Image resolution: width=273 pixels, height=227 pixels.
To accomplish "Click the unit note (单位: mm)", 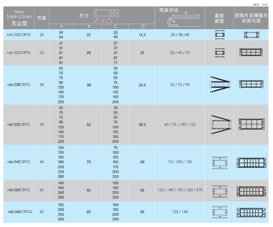I will 260,4.
